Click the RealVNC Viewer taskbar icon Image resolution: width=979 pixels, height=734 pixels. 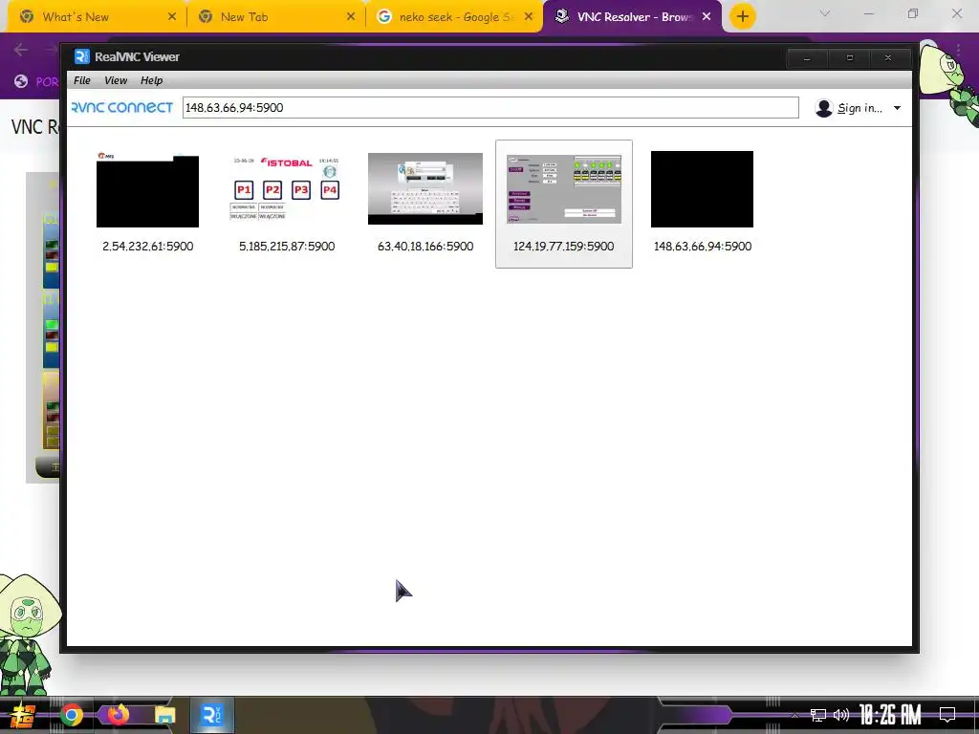211,715
